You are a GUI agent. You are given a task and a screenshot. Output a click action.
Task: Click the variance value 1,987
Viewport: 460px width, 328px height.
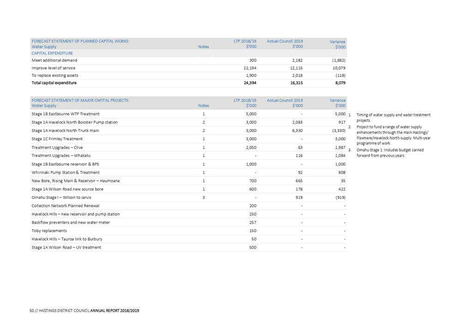[340, 148]
